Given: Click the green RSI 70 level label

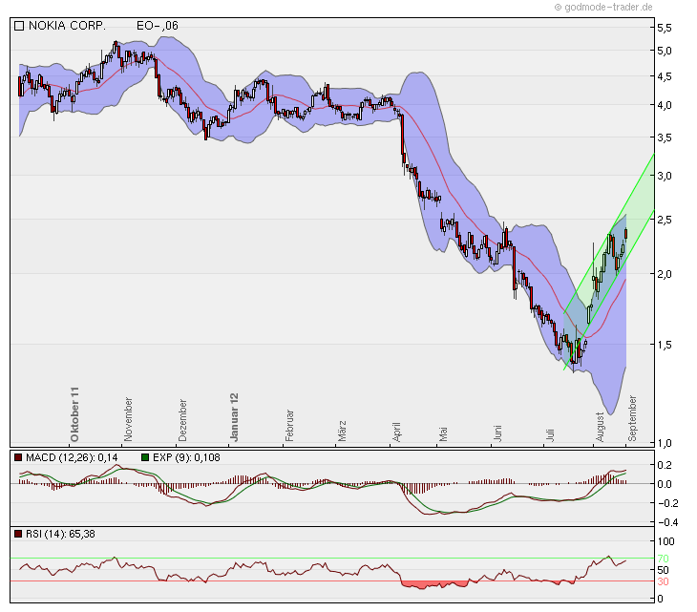Looking at the screenshot, I should coord(664,559).
